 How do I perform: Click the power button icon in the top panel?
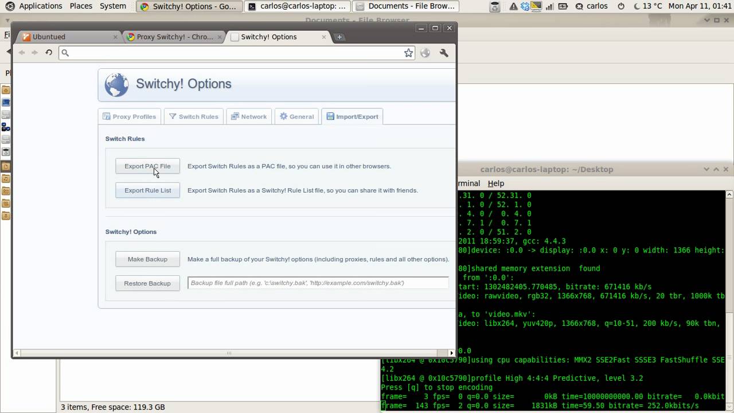tap(621, 6)
